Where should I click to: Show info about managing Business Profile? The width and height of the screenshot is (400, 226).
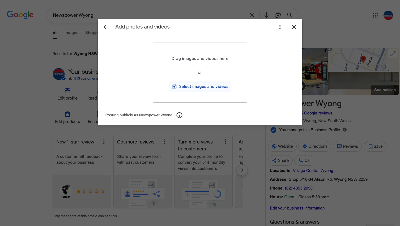pos(345,130)
